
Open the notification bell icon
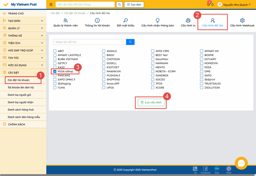(x=212, y=4)
